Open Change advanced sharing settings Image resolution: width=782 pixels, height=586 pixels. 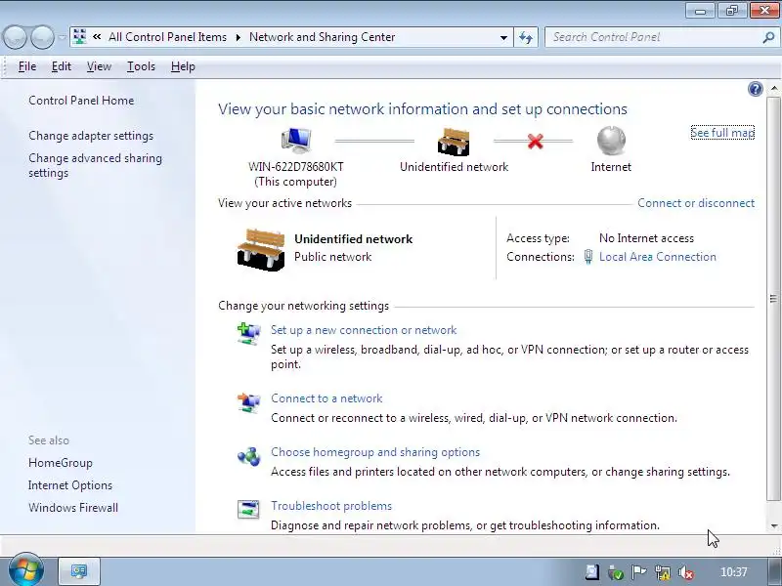(x=95, y=165)
